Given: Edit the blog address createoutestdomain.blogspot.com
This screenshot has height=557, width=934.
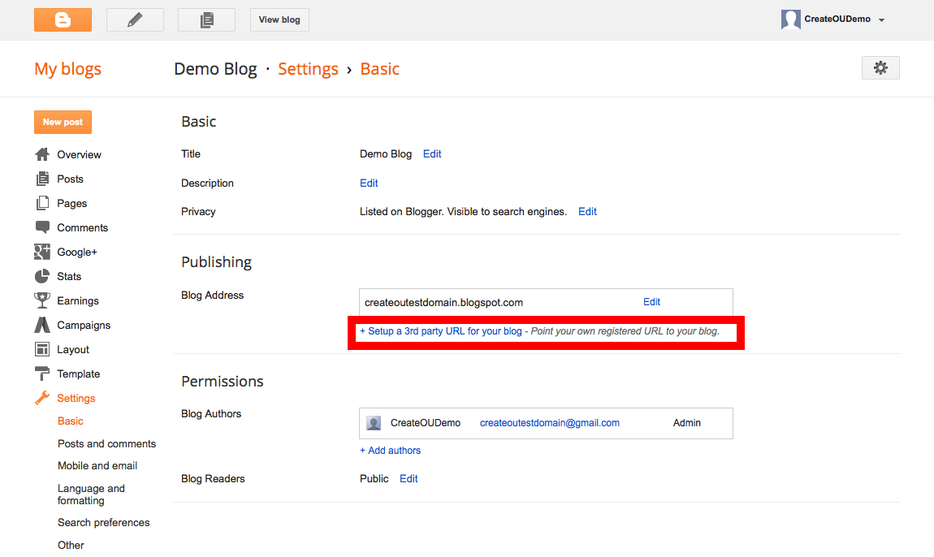Looking at the screenshot, I should pos(651,302).
